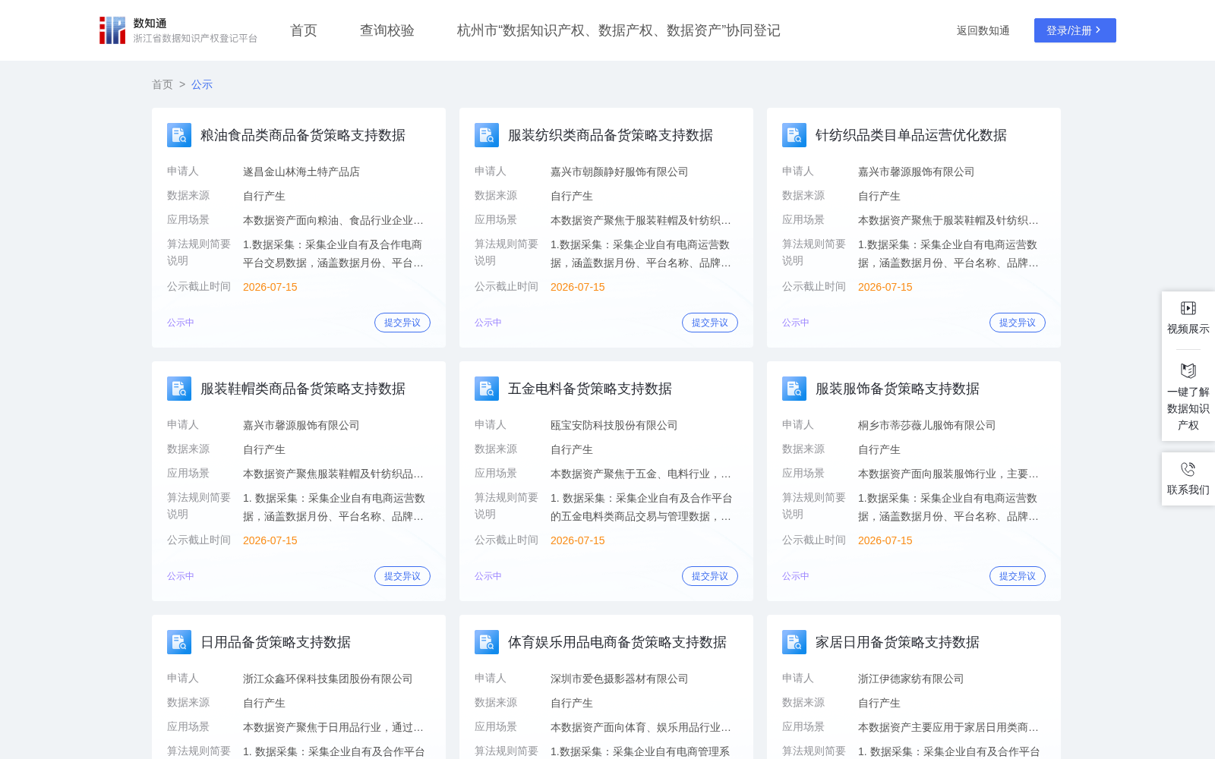Open the 视频展示 video icon
Image resolution: width=1215 pixels, height=759 pixels.
(1188, 308)
